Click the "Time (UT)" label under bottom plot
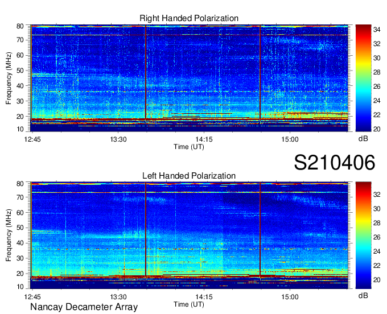The width and height of the screenshot is (387, 314). coord(189,304)
